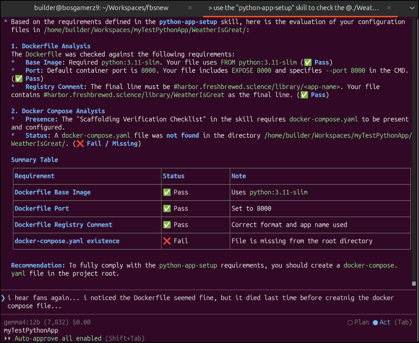Click the '(Tab)' mode shortcut hint
Screen dimensions: 419x343
tap(403, 322)
